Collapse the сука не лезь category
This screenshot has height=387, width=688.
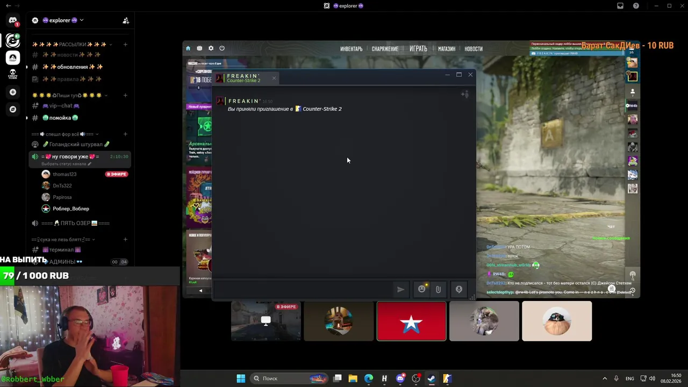(63, 239)
